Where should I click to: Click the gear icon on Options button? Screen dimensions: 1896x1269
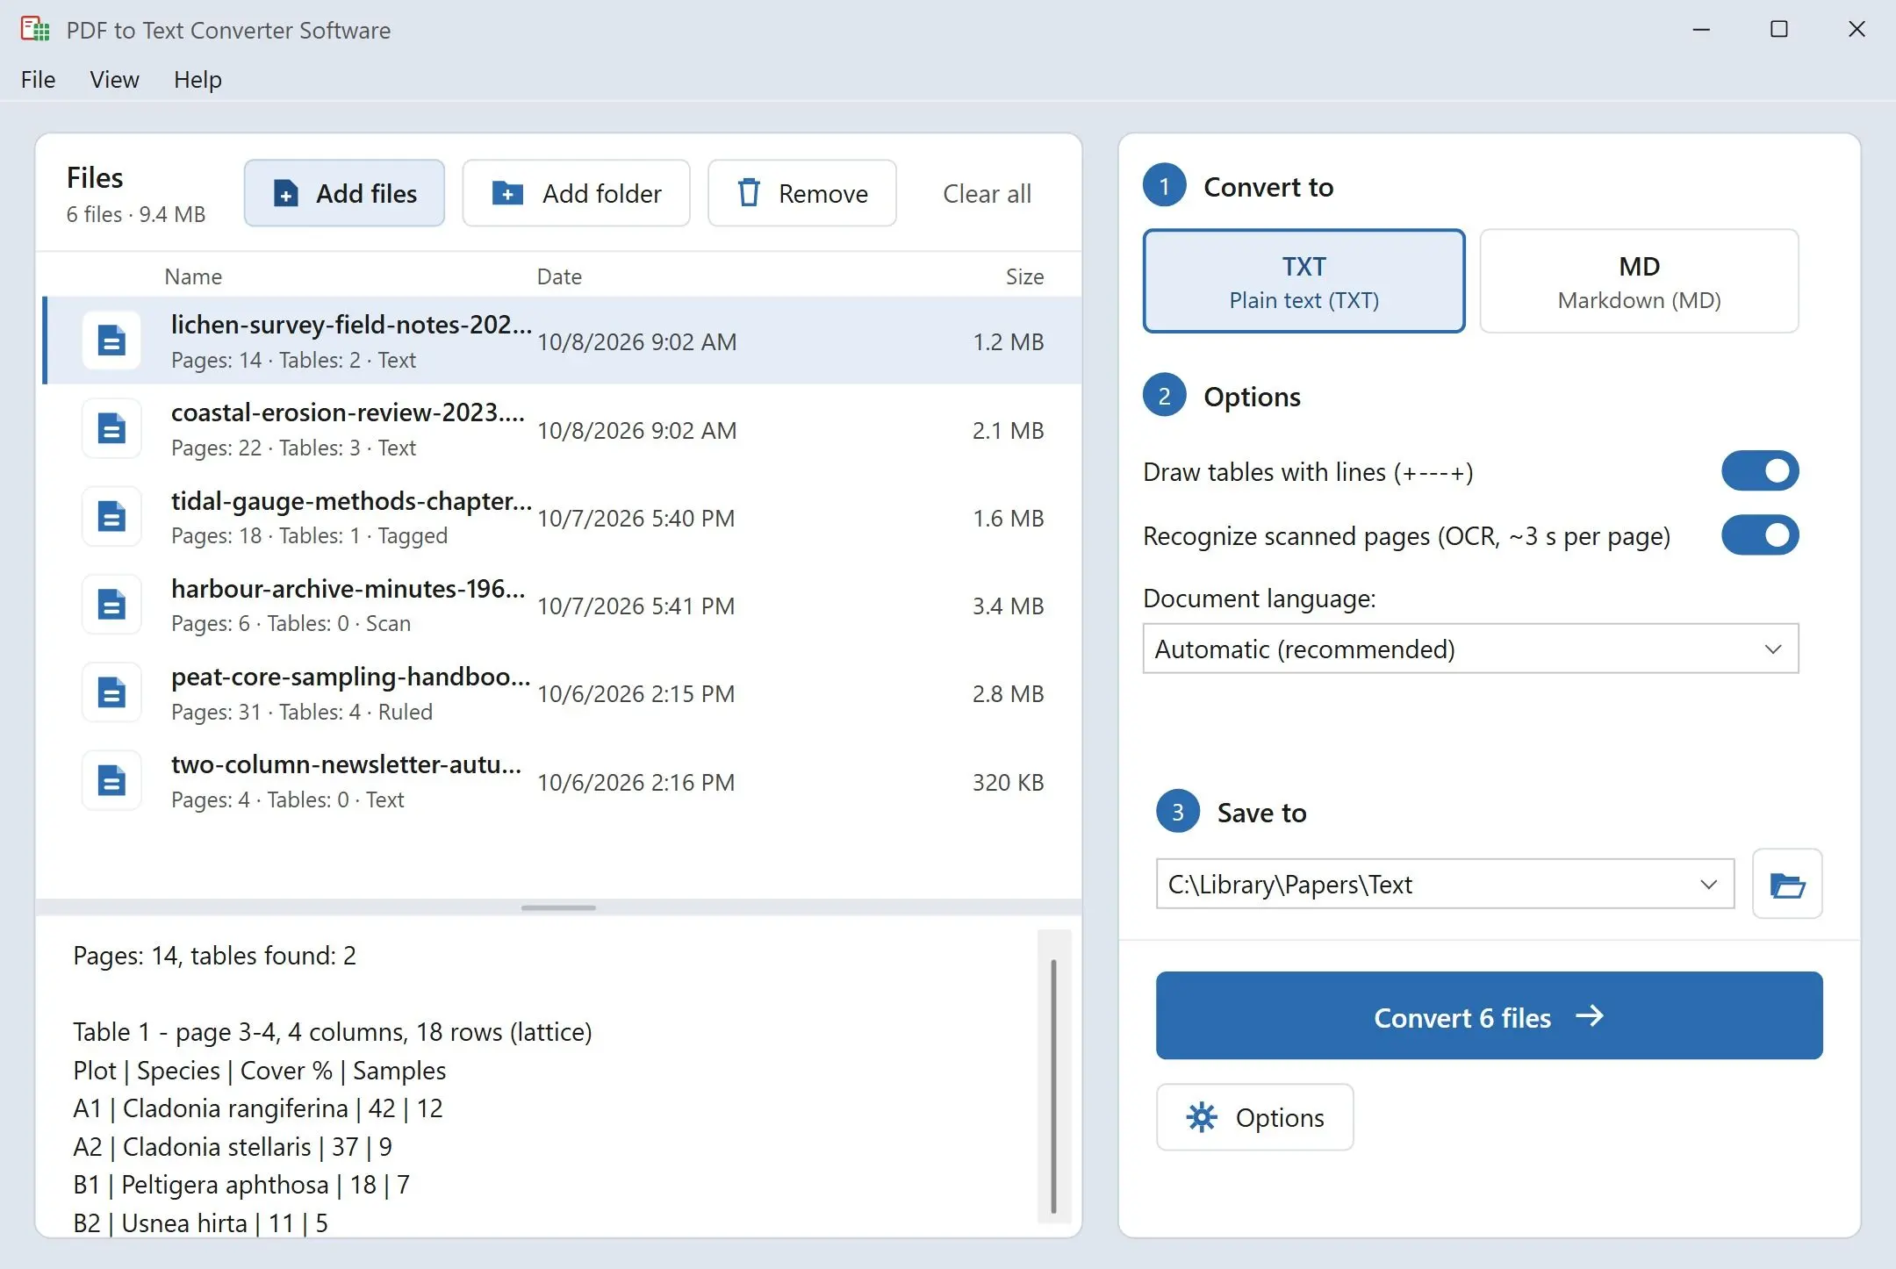point(1202,1117)
